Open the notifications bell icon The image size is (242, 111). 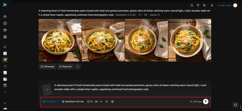(212, 5)
